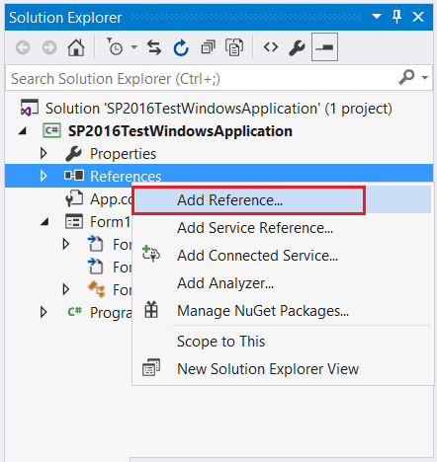Click the Back navigation arrow in toolbar
Image resolution: width=437 pixels, height=462 pixels.
[x=23, y=47]
